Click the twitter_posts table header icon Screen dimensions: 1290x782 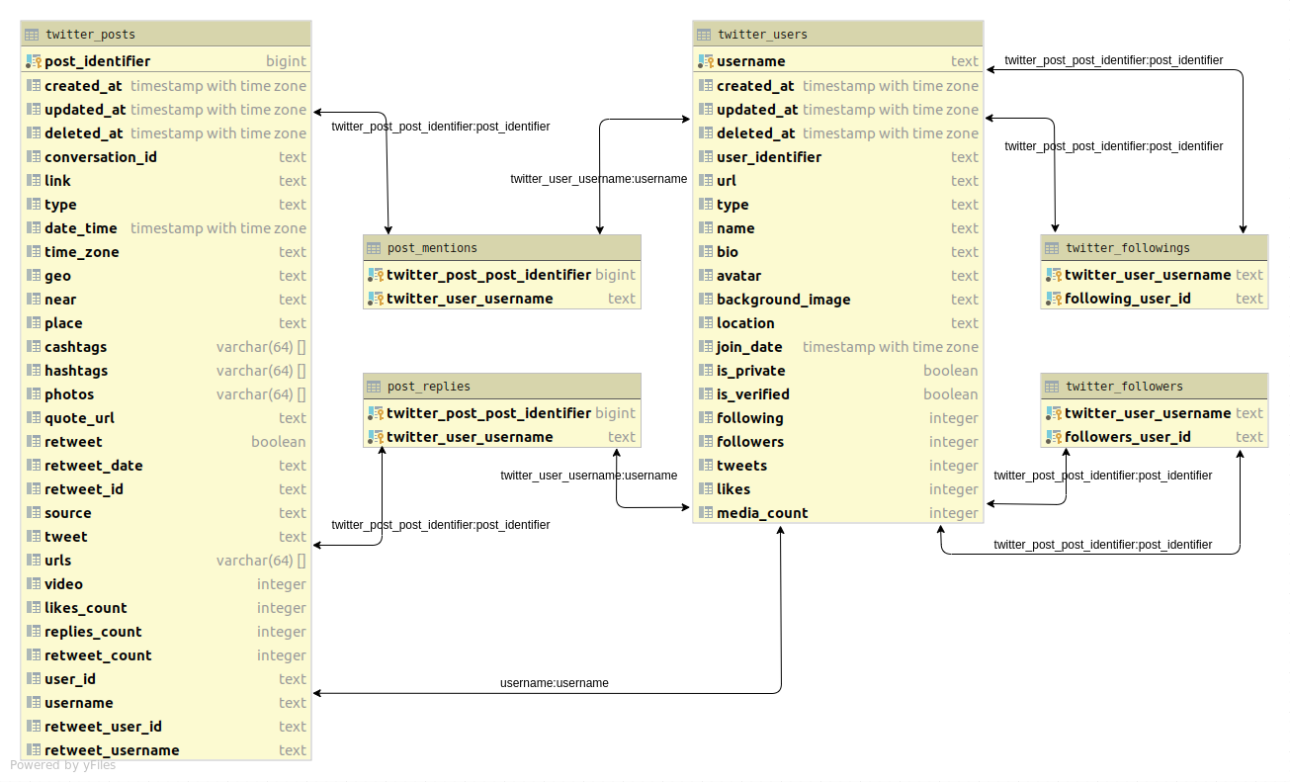coord(33,35)
